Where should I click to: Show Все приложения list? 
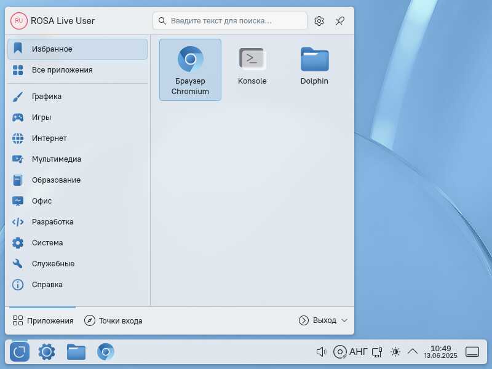coord(77,70)
